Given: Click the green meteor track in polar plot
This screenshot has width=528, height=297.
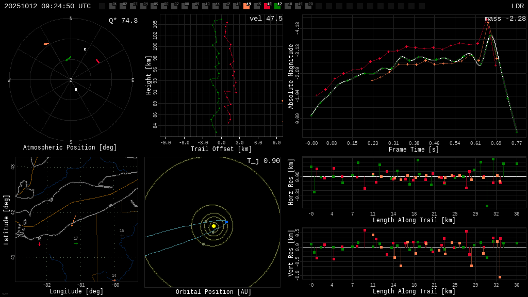Looking at the screenshot, I should click(x=68, y=59).
